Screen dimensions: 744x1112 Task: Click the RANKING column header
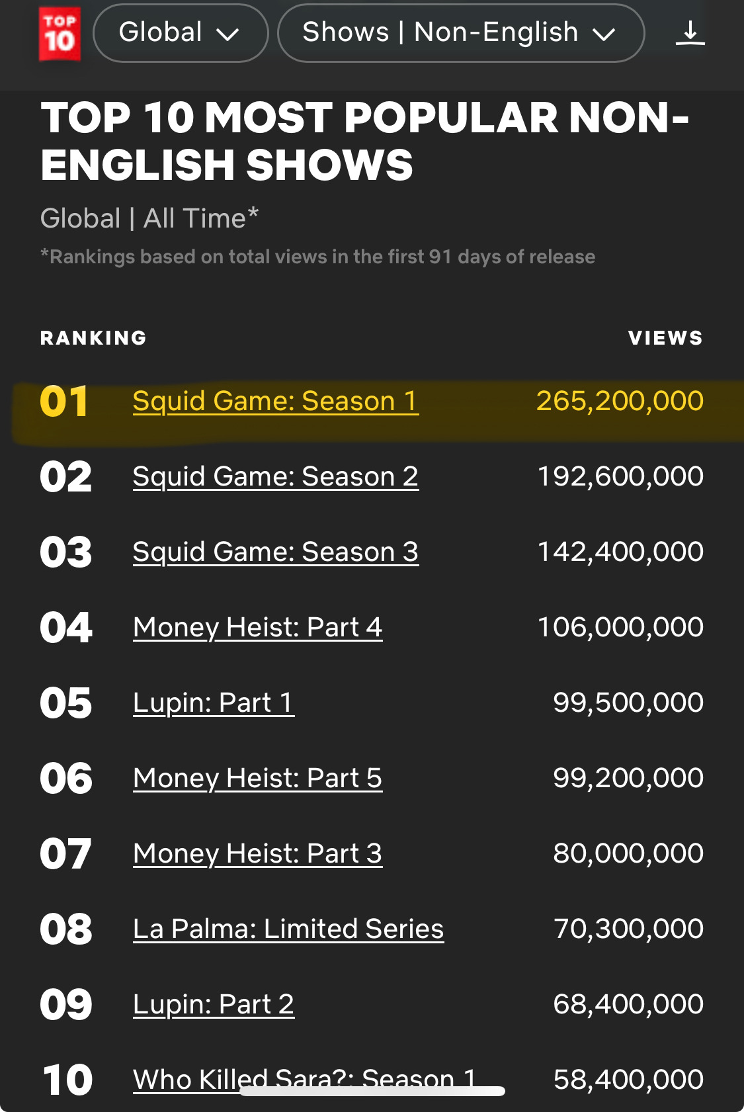coord(93,338)
